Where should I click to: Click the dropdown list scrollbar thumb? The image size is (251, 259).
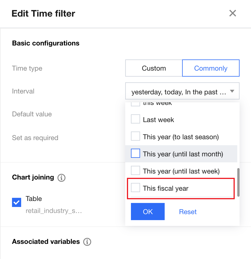tap(238, 182)
